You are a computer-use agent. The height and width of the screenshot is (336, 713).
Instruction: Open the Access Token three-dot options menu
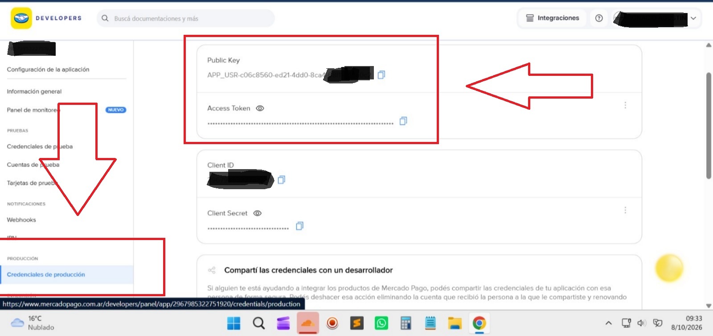[x=625, y=105]
